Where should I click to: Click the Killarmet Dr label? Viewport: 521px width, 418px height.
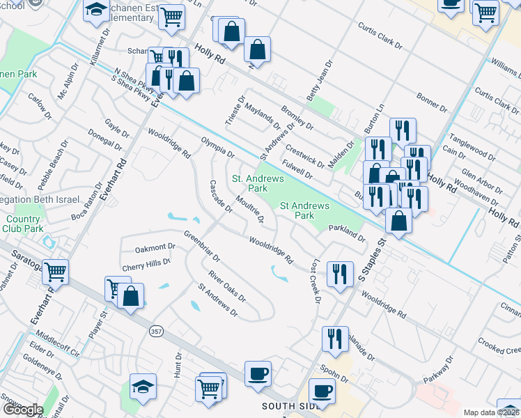[100, 47]
